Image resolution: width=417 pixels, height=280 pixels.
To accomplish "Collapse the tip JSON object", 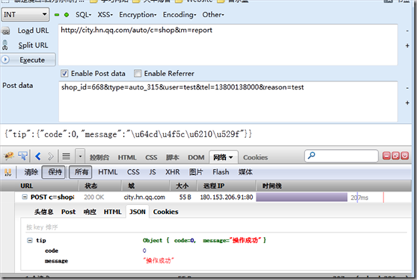I will click(x=30, y=240).
